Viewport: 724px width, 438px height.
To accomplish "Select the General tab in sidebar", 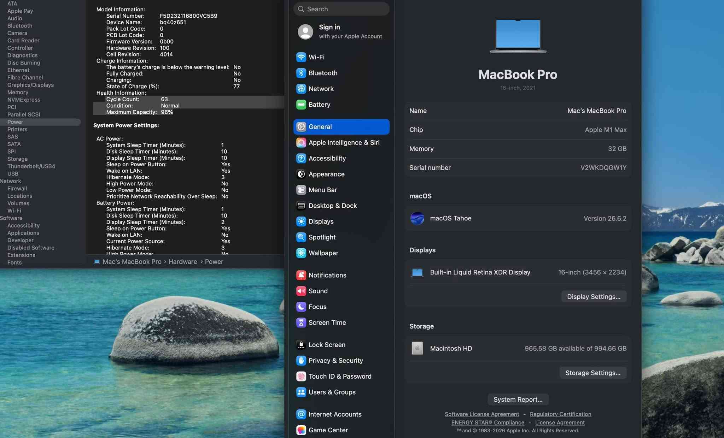I will pyautogui.click(x=341, y=127).
